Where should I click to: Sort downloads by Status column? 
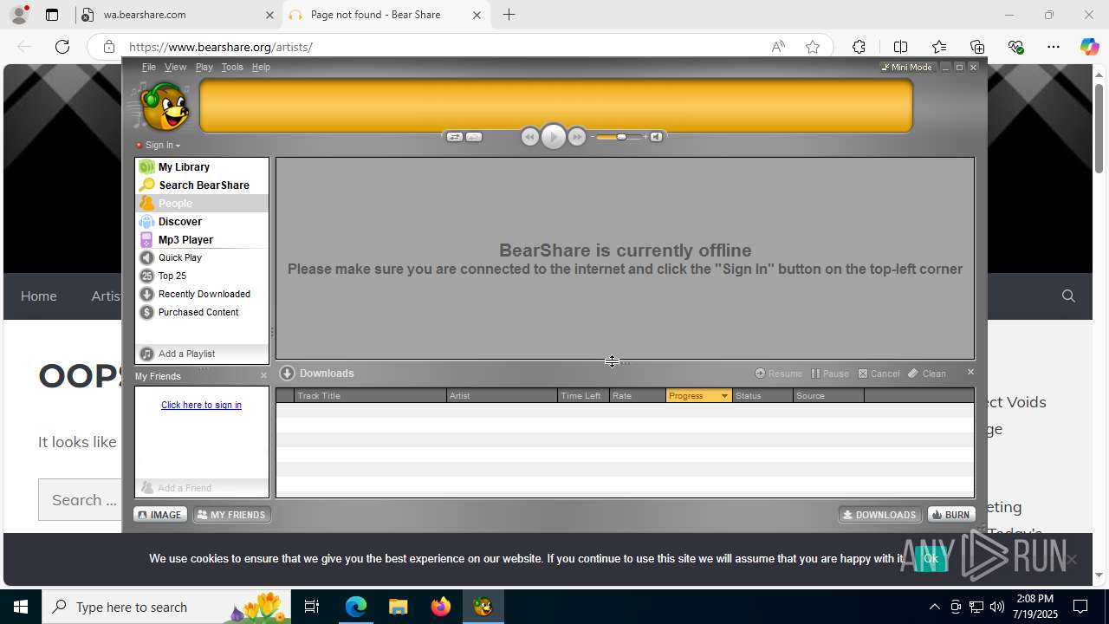[762, 396]
